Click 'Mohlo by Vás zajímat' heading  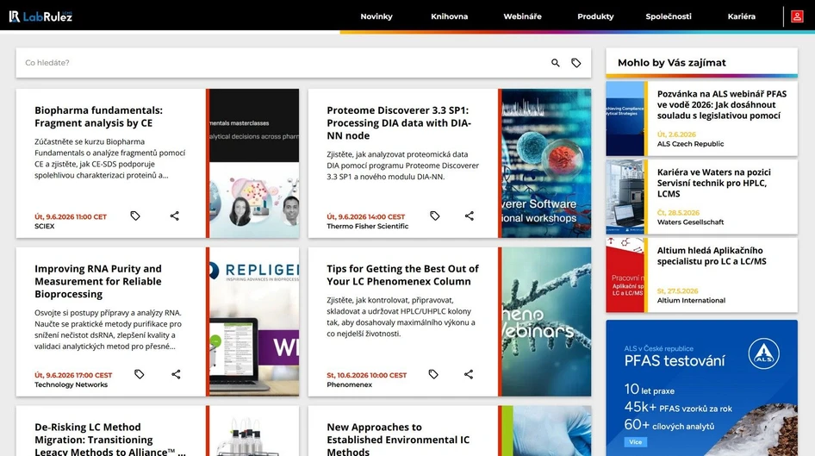[x=671, y=63]
